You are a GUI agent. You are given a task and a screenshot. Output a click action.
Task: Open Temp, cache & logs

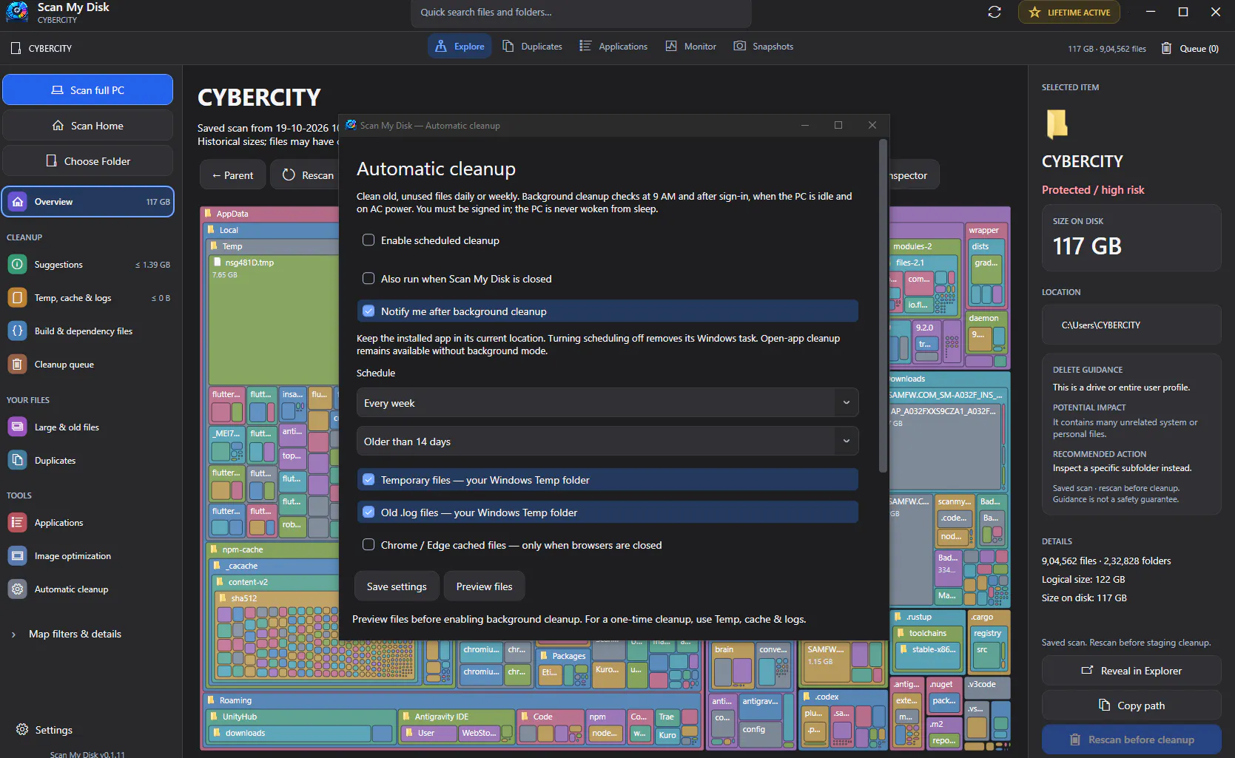pyautogui.click(x=88, y=297)
